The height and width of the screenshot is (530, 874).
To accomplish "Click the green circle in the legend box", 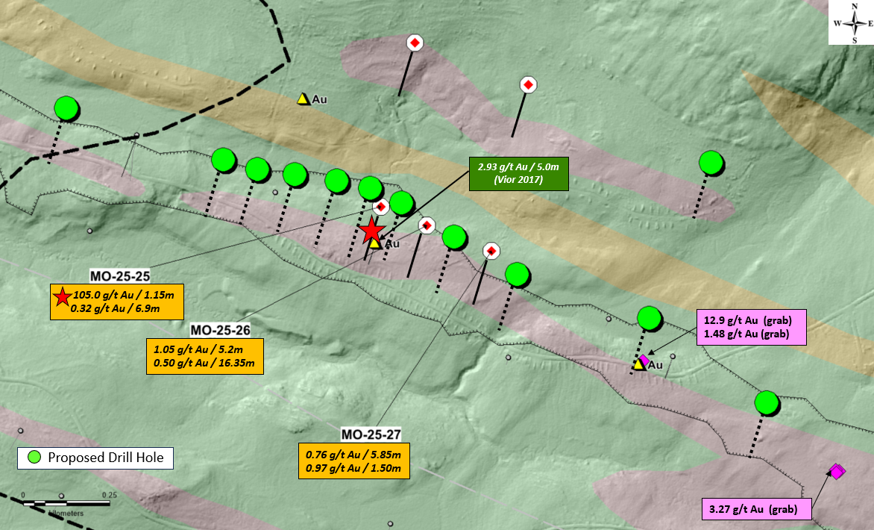I will tap(33, 458).
